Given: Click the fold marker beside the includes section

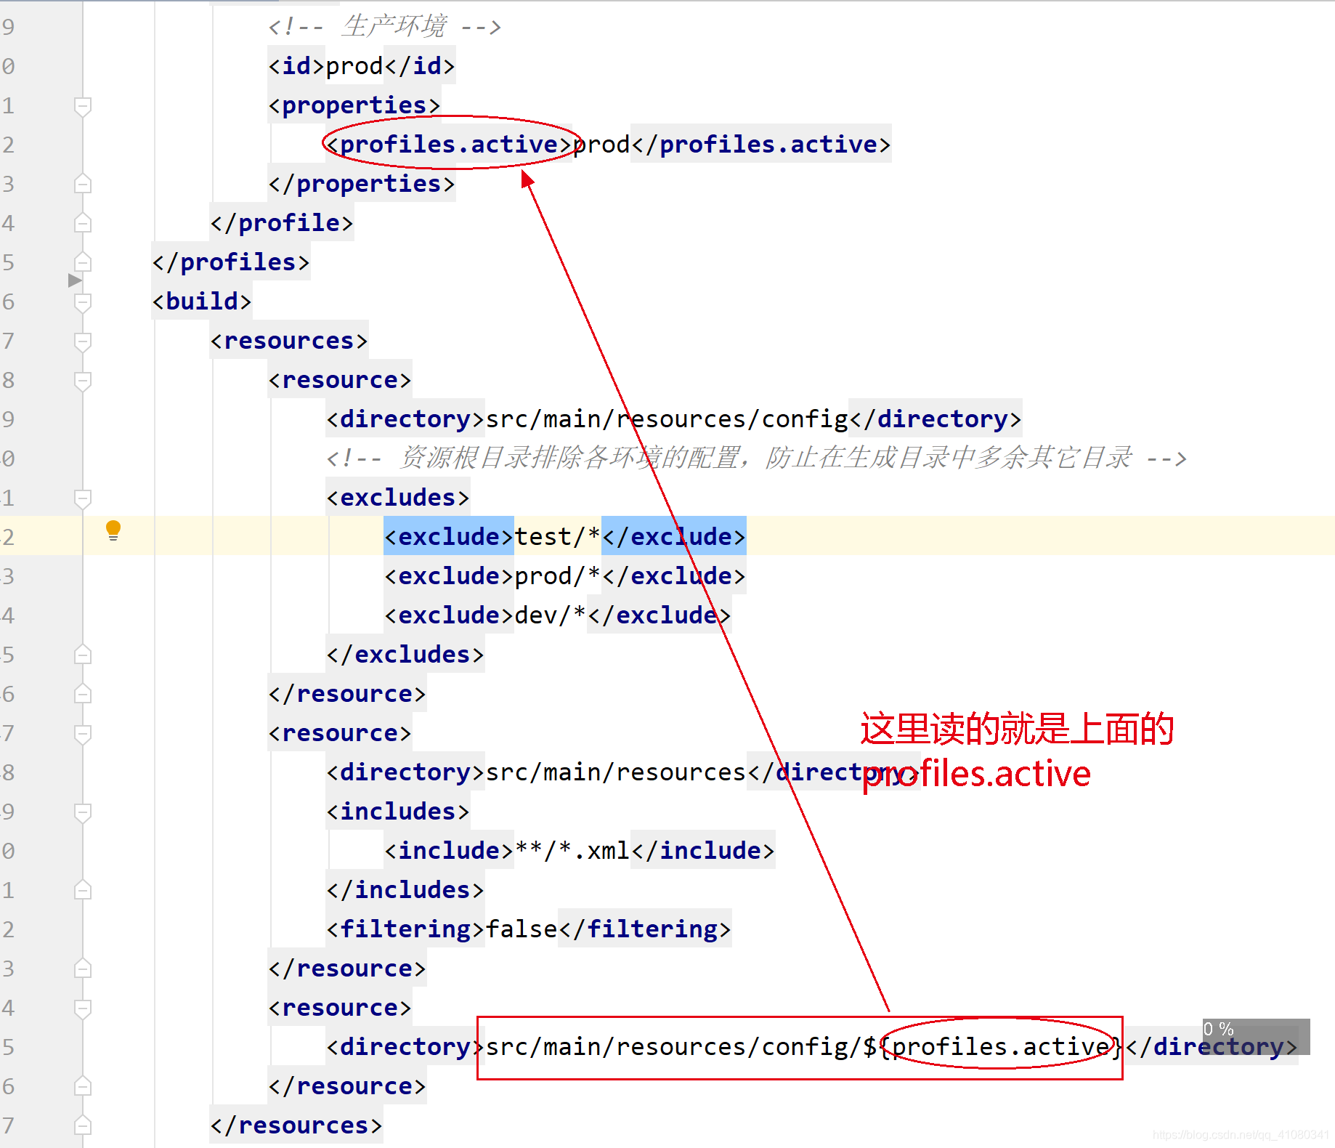Looking at the screenshot, I should coord(81,812).
